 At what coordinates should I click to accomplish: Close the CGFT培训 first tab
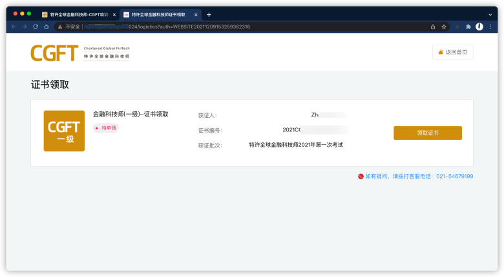[x=114, y=15]
